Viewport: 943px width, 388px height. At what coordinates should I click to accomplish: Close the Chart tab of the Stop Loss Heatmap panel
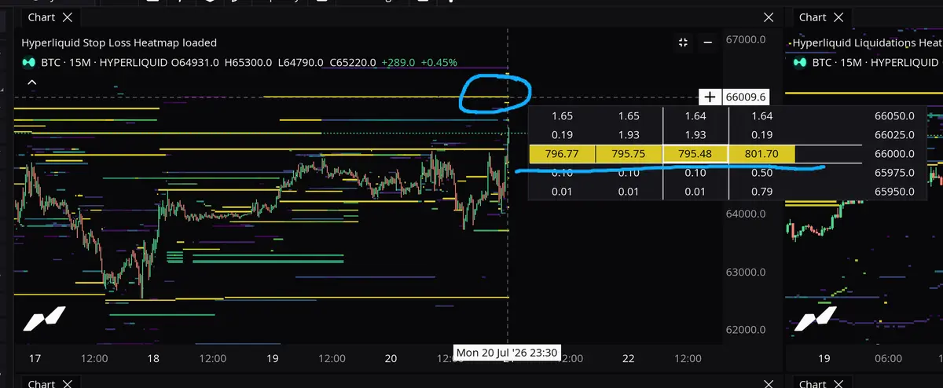[68, 16]
